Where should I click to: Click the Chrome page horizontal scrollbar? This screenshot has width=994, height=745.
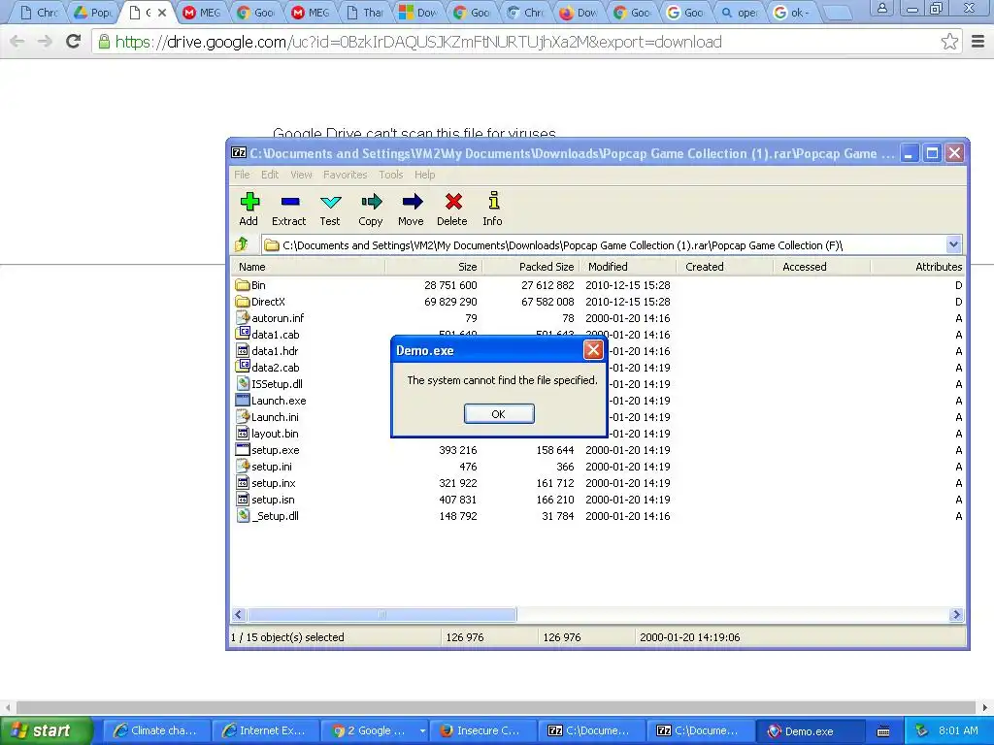[496, 707]
